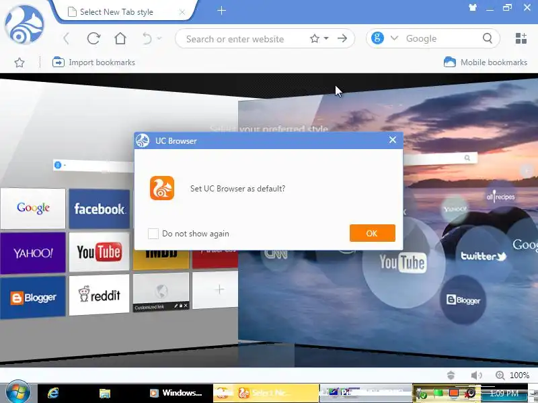Check Do not show again checkbox
This screenshot has width=538, height=403.
click(x=153, y=234)
